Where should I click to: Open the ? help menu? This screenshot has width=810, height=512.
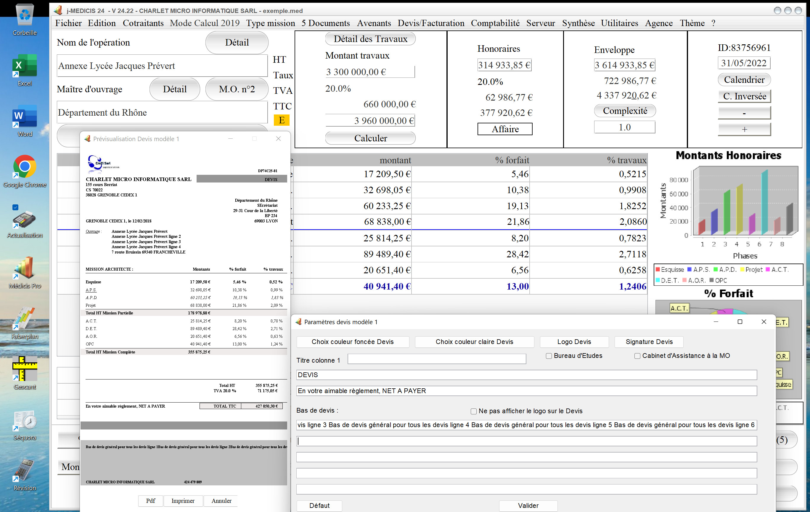point(713,23)
